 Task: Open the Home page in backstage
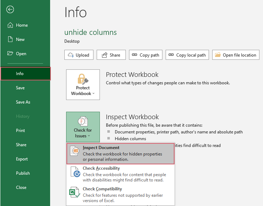pos(22,25)
